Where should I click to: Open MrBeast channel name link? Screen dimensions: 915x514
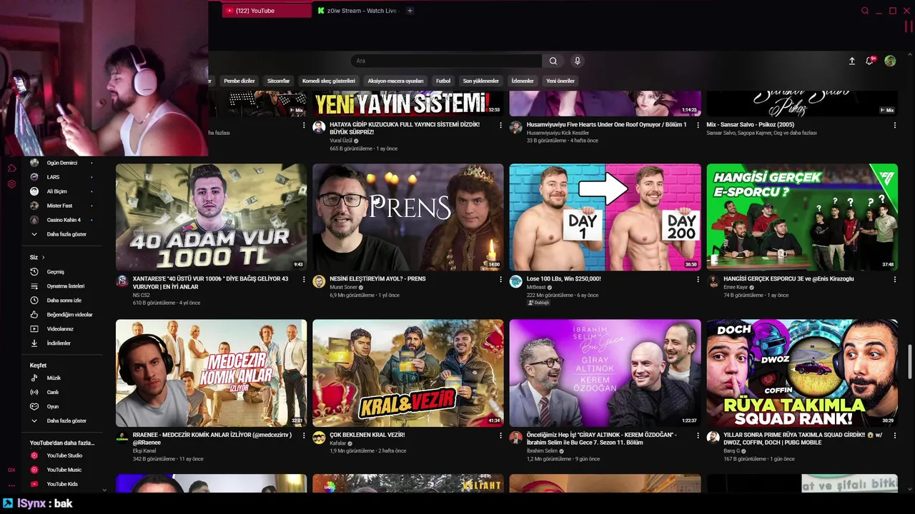[x=535, y=287]
